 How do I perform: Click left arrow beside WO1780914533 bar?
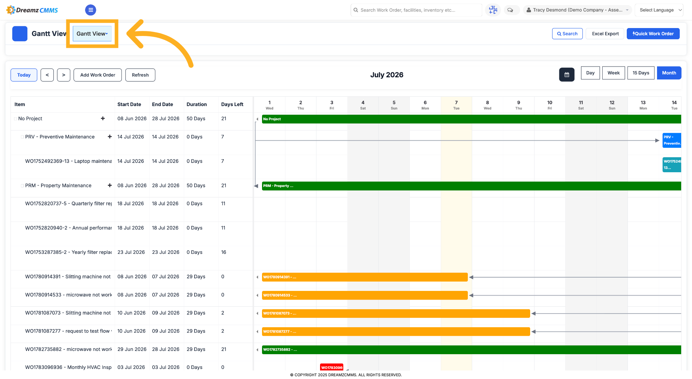257,296
